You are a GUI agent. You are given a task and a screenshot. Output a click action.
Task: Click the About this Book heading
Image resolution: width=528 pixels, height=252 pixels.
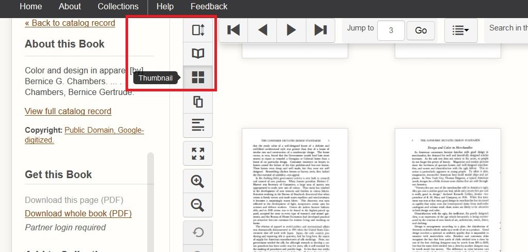coord(65,44)
